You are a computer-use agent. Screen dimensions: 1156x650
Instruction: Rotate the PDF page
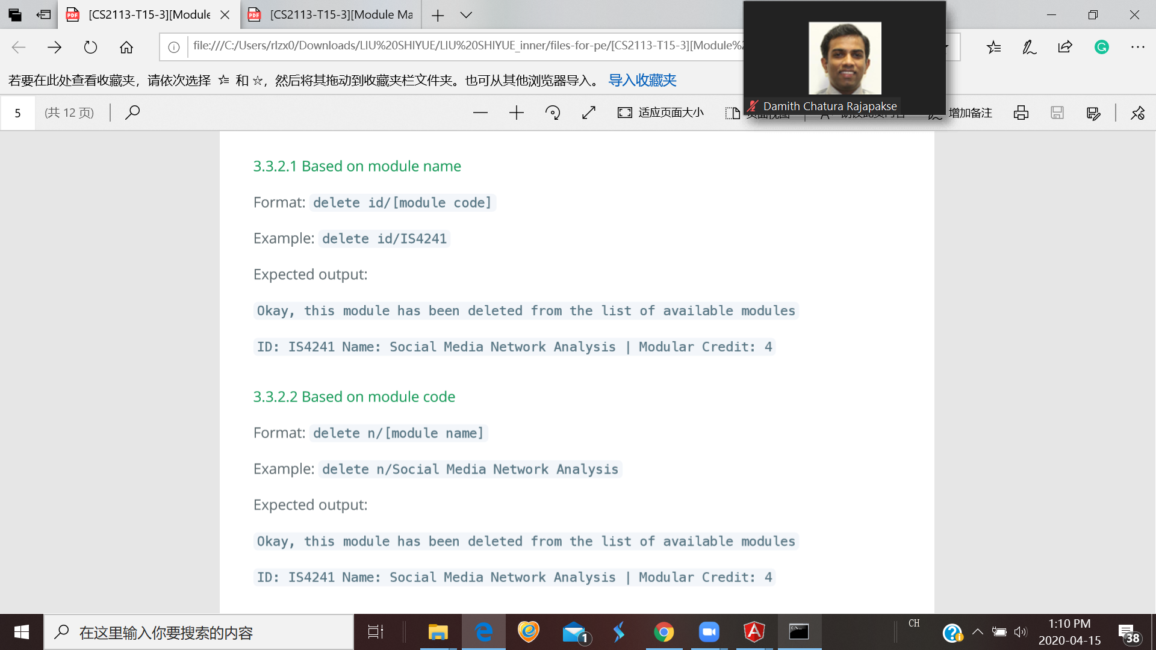pos(552,113)
